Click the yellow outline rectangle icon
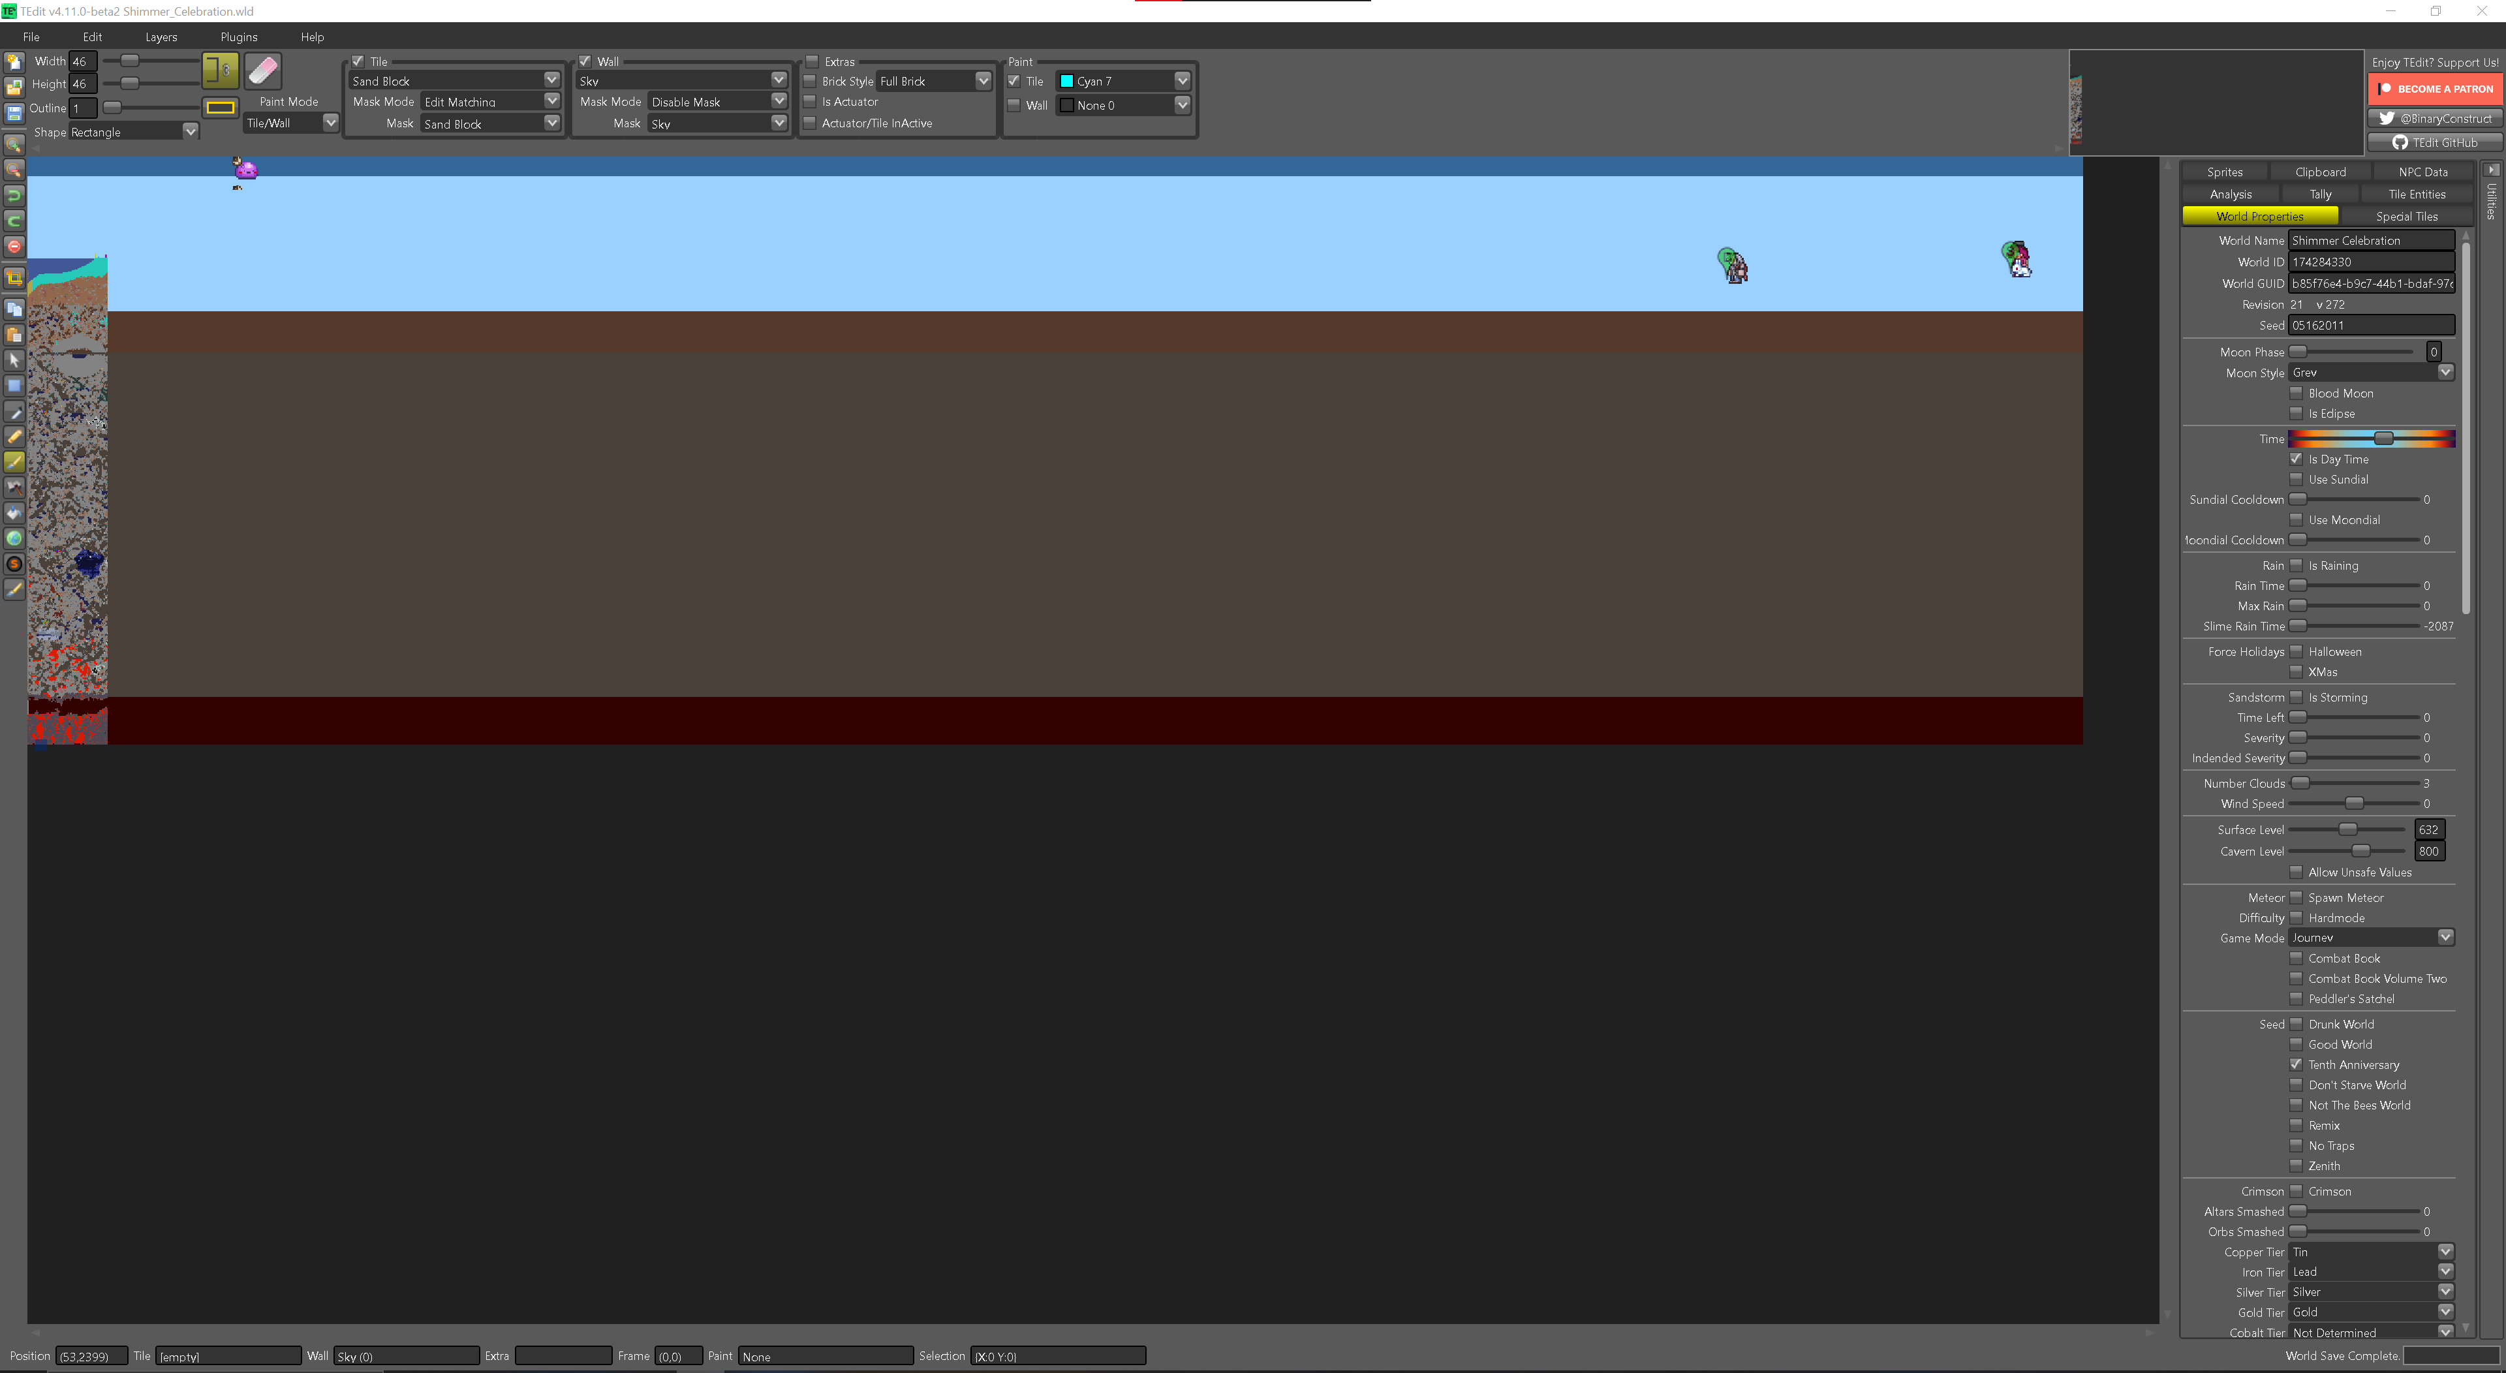Viewport: 2506px width, 1373px height. (221, 108)
